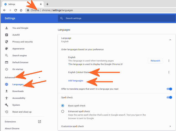Click the Settings gear icon on tab
176x131 pixels.
[x=6, y=4]
